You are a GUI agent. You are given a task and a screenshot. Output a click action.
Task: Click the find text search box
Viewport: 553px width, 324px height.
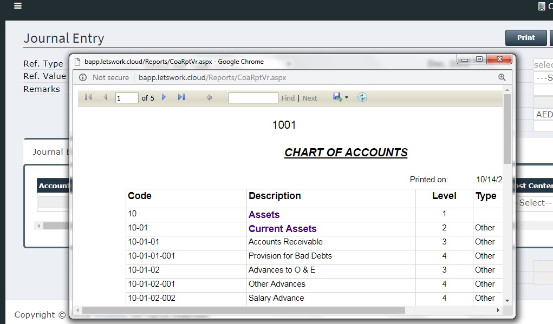[253, 98]
